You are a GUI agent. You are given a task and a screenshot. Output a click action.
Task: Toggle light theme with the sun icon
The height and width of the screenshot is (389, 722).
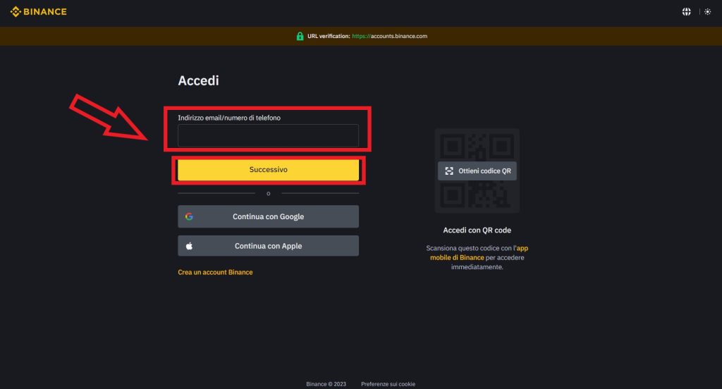click(x=707, y=12)
